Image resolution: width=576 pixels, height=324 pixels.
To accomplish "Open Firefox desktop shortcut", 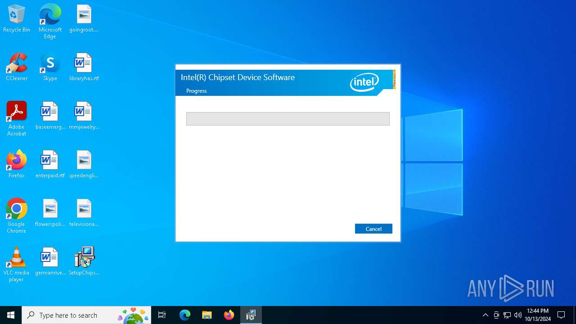I will pos(17,165).
